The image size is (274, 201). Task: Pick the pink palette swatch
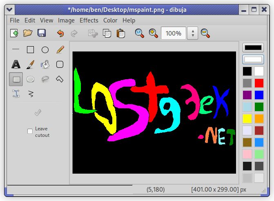pyautogui.click(x=247, y=154)
